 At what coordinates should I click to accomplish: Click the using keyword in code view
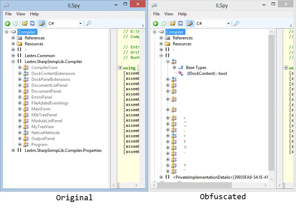[129, 68]
